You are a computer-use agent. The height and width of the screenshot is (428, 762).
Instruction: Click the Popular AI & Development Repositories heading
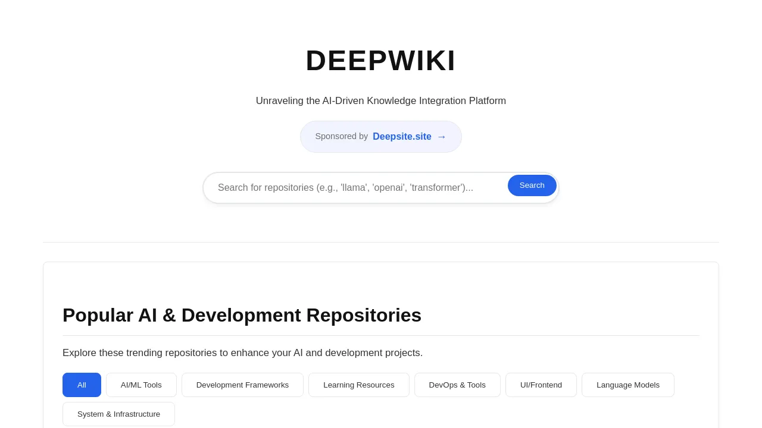point(242,315)
